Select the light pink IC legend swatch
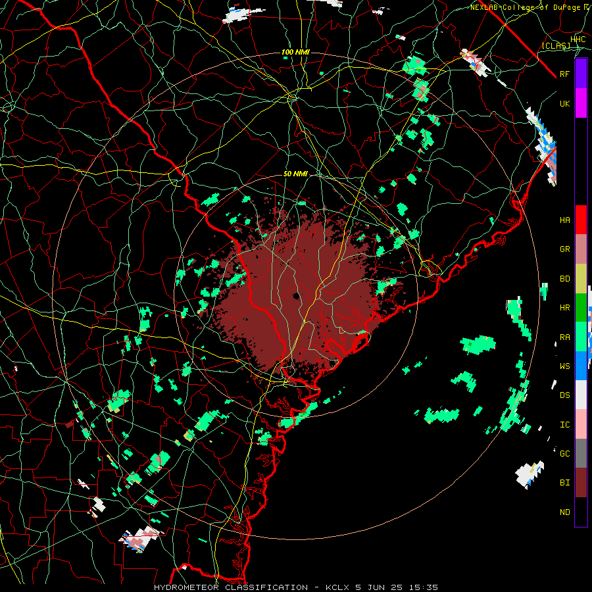592x592 pixels. point(581,424)
